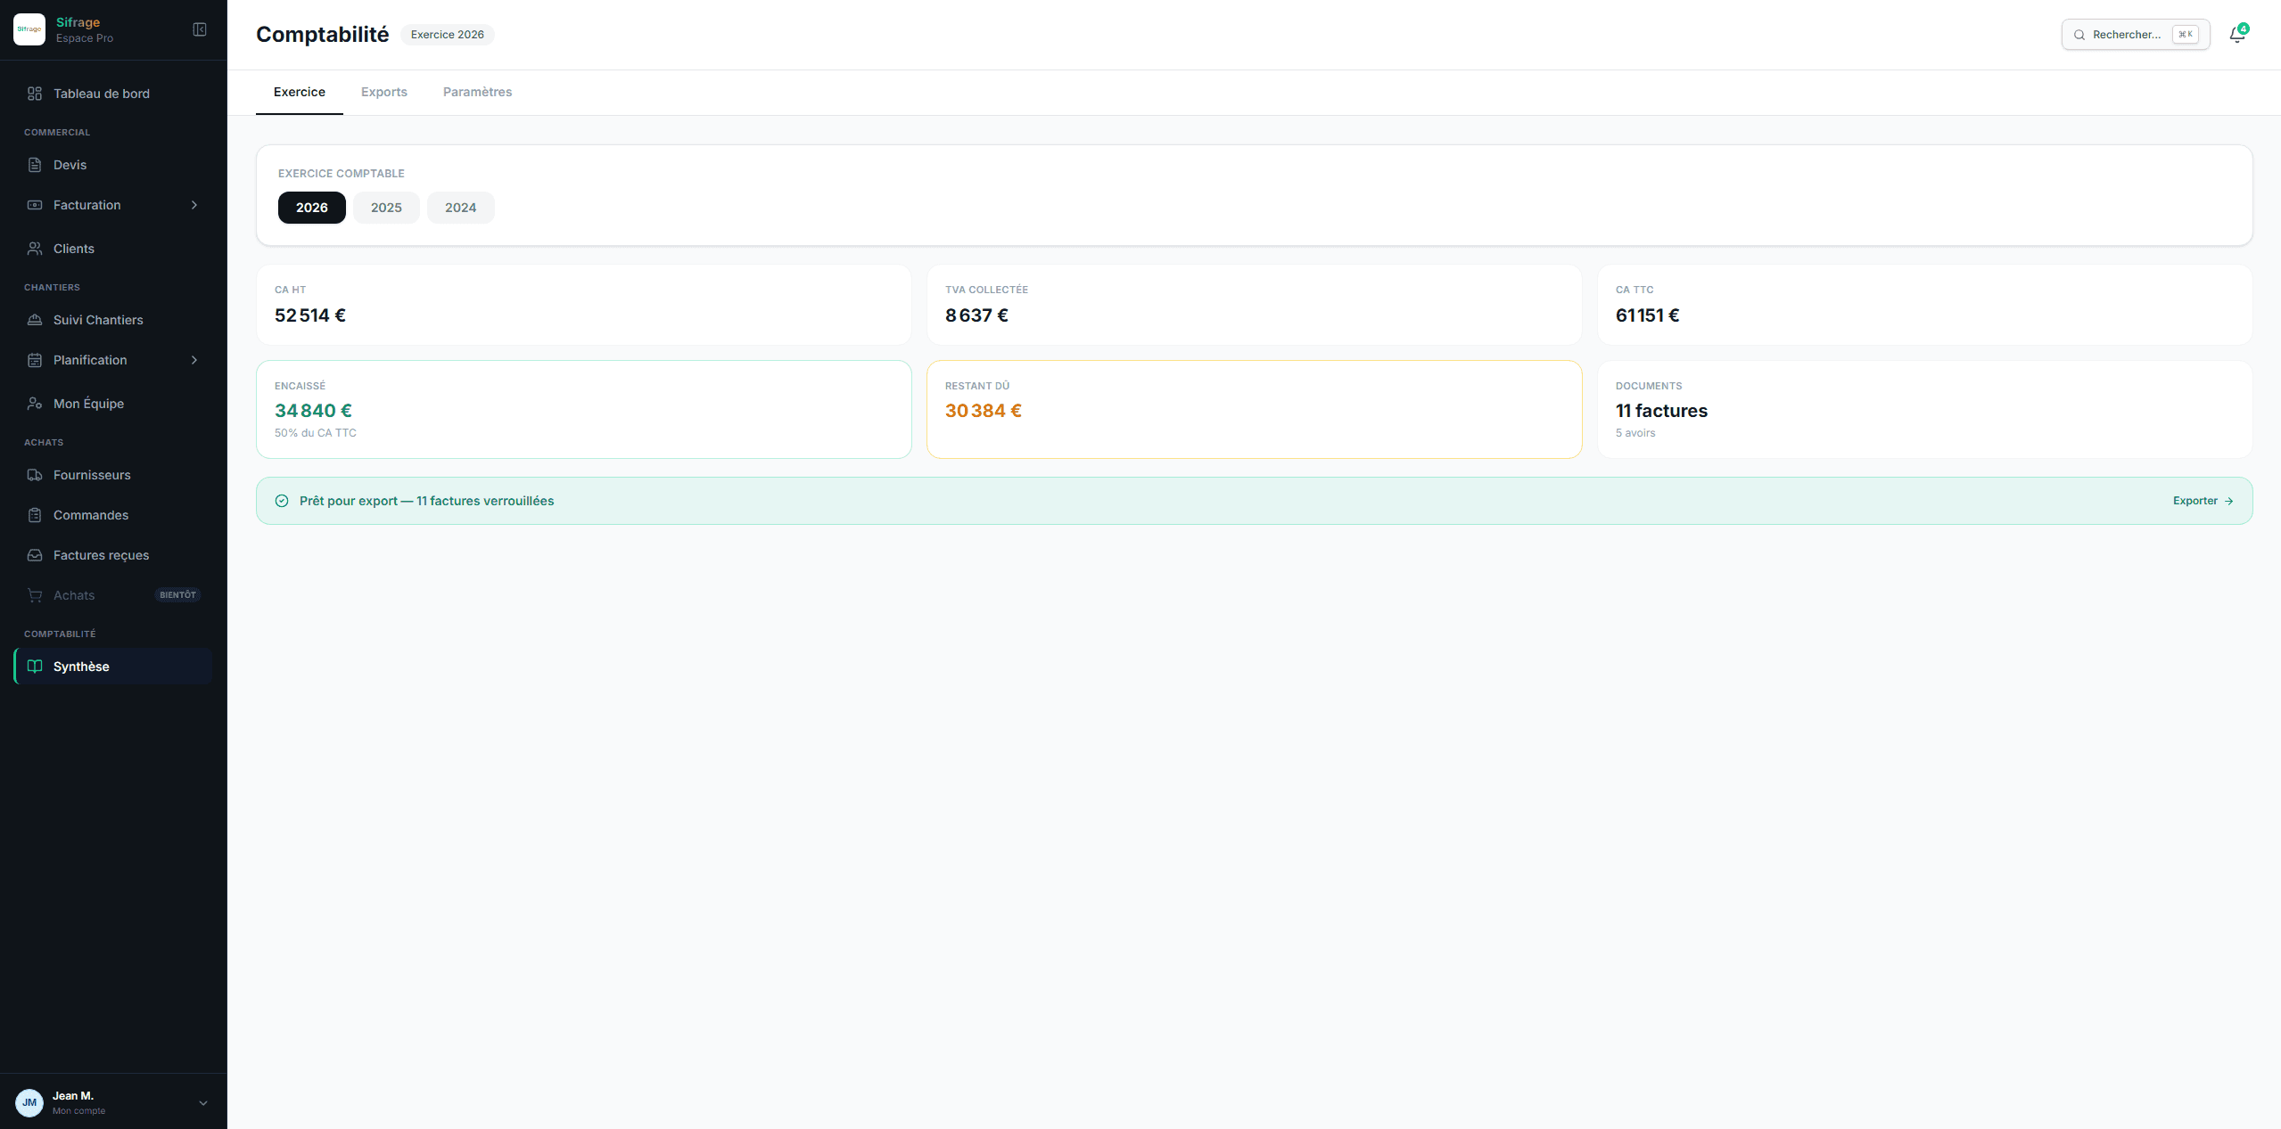
Task: Click the Devis document icon
Action: [35, 165]
